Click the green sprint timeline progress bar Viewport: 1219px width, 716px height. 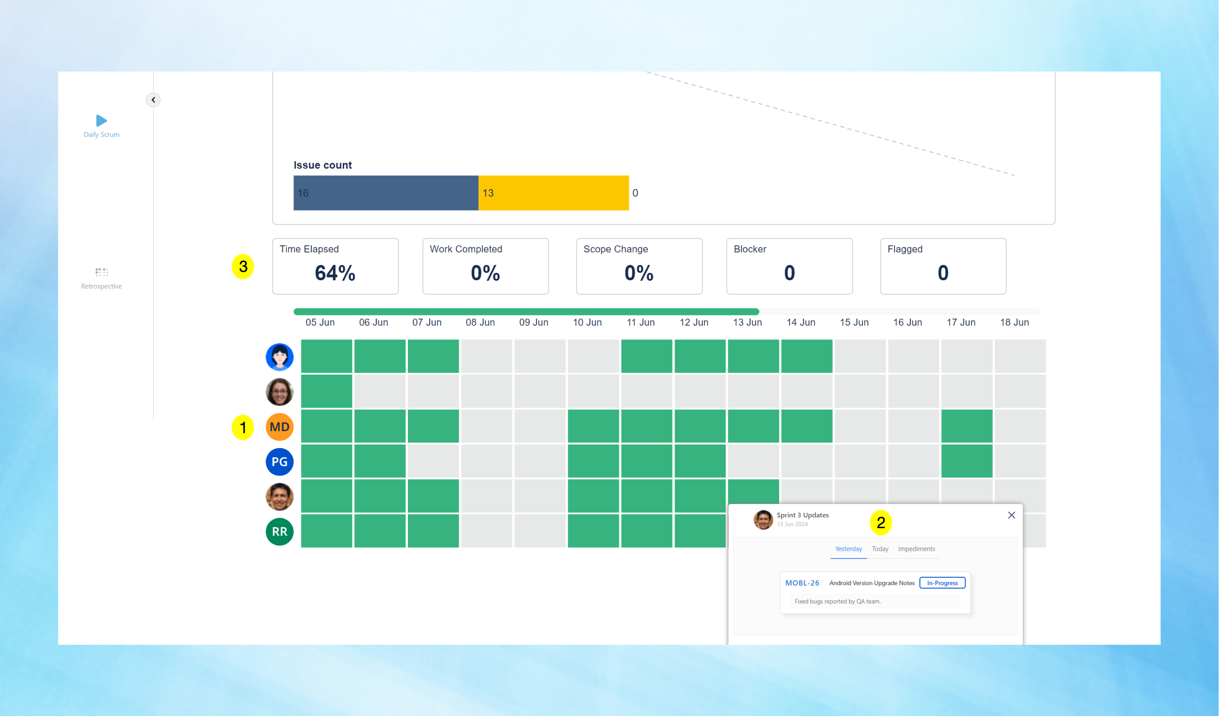(x=525, y=312)
